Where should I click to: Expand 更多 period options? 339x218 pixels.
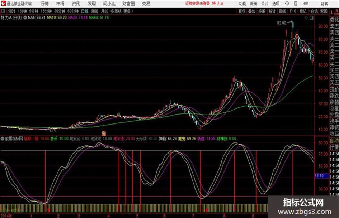pyautogui.click(x=128, y=11)
